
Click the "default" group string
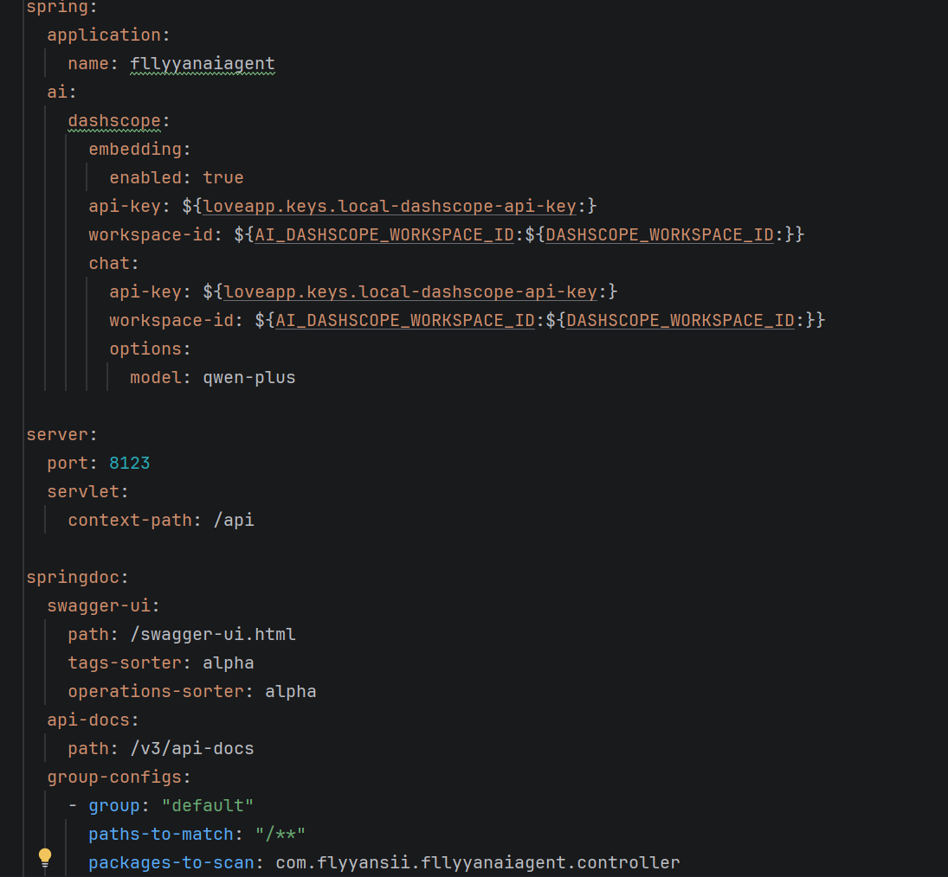[207, 806]
